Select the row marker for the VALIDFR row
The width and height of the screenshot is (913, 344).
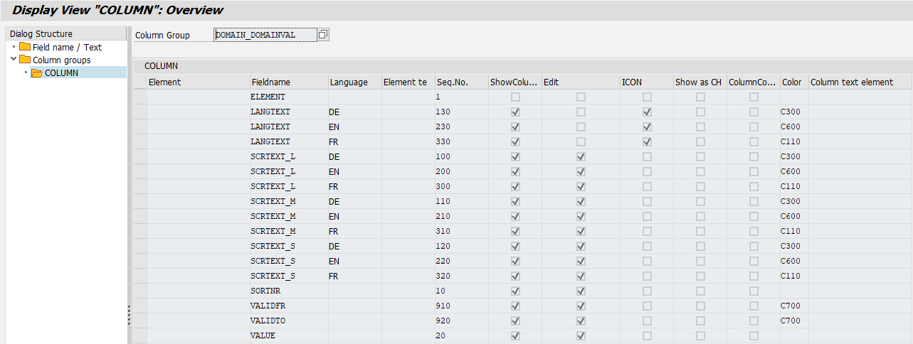(x=140, y=306)
